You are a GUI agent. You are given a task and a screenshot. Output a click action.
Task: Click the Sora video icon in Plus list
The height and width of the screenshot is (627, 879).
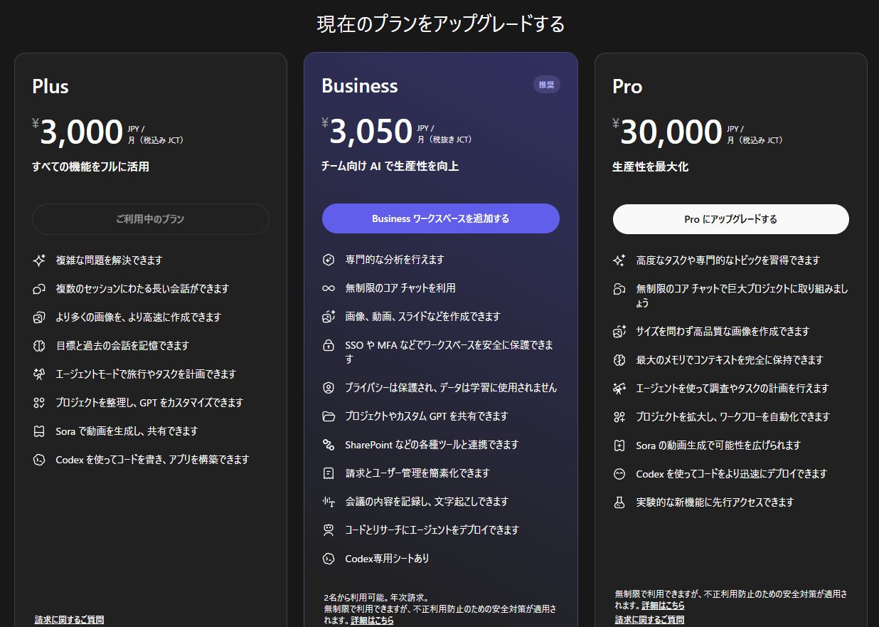39,431
